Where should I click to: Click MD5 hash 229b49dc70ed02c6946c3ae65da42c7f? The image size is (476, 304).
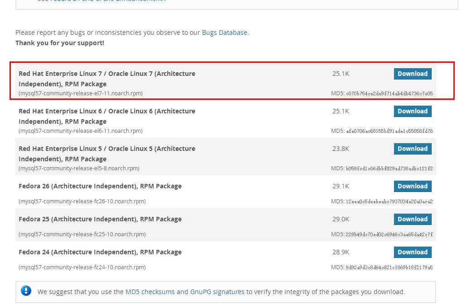(x=389, y=234)
